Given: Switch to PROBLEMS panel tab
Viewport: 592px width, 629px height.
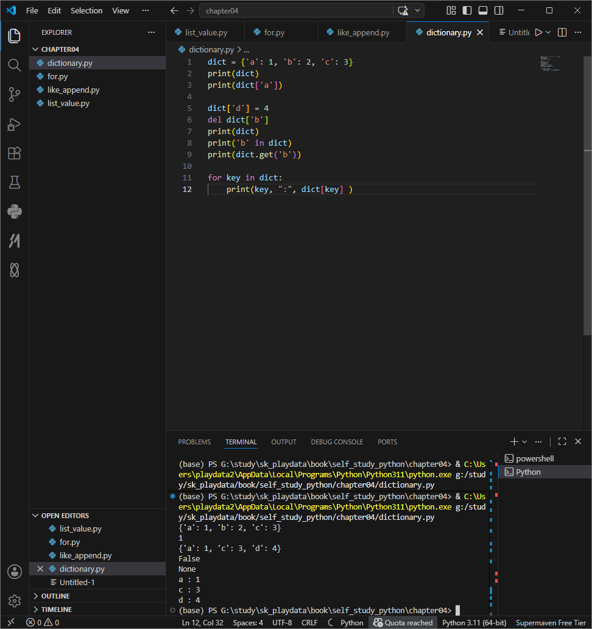Looking at the screenshot, I should 194,442.
